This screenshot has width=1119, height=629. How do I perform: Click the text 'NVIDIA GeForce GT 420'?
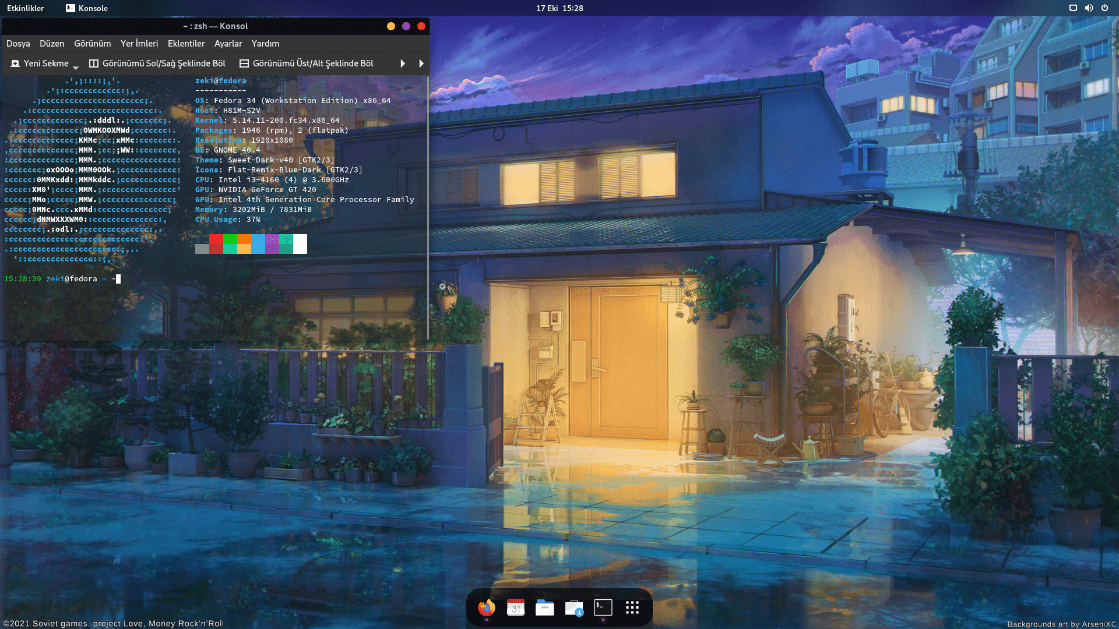coord(268,190)
